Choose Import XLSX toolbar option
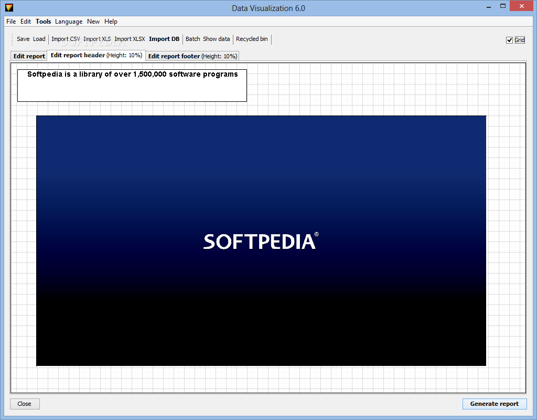 coord(130,39)
